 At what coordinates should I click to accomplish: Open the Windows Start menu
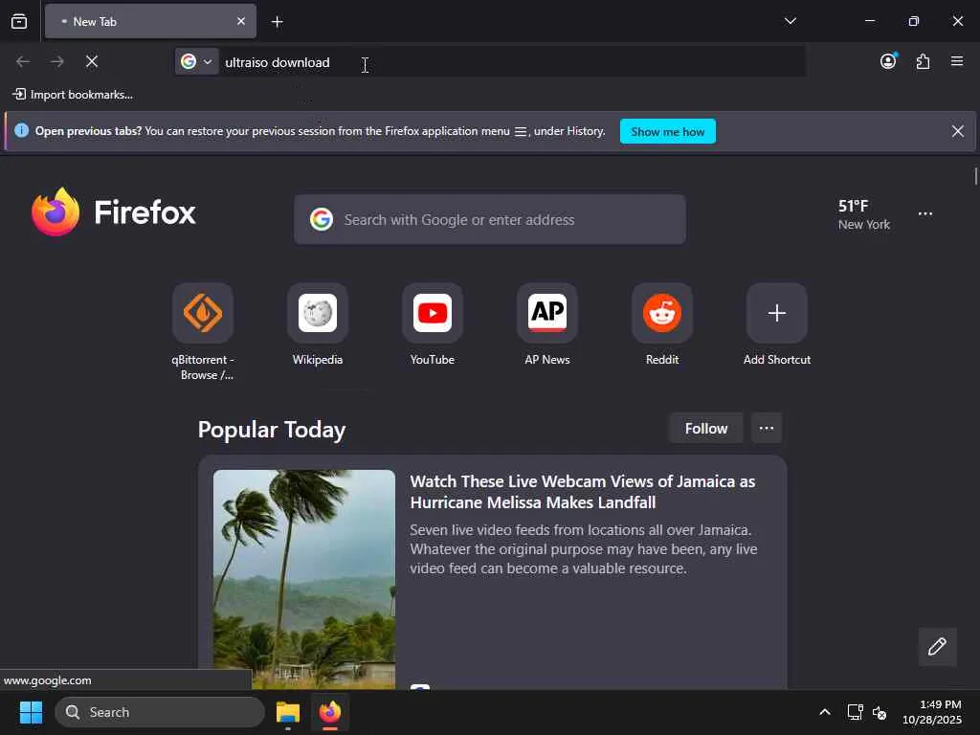(31, 712)
